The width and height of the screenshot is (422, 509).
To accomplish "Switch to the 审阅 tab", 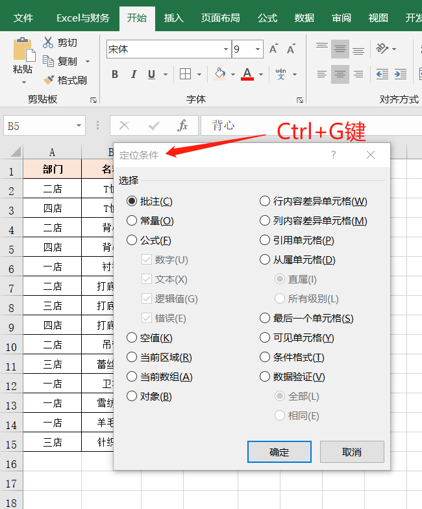I will (x=341, y=18).
